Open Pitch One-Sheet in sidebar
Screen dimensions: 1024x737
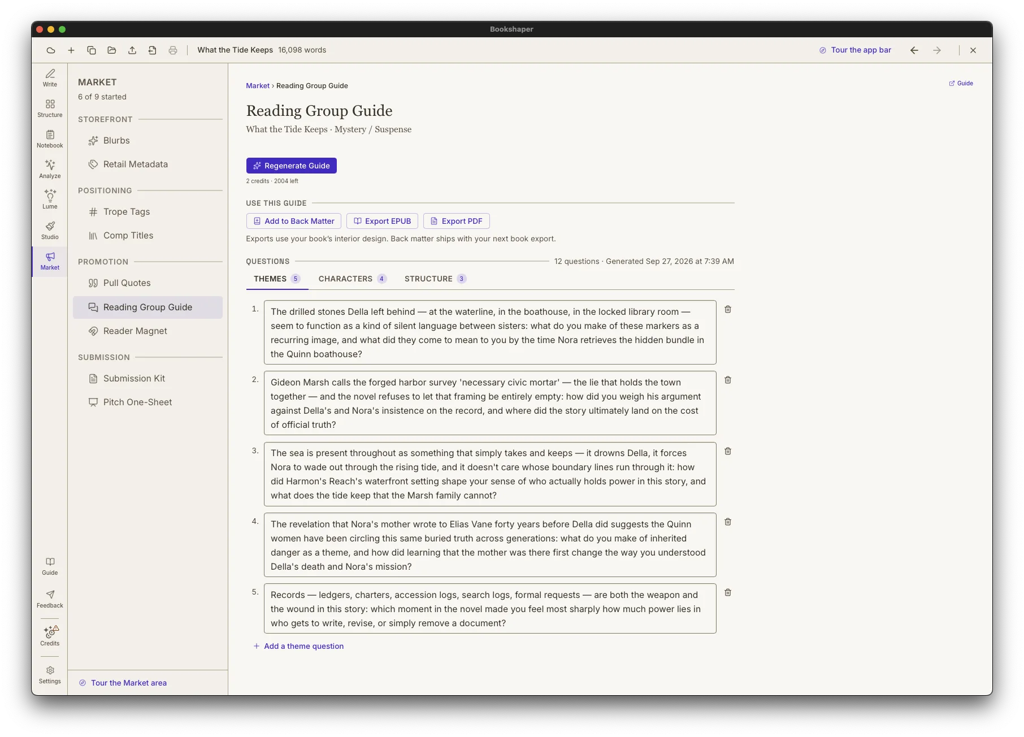147,402
